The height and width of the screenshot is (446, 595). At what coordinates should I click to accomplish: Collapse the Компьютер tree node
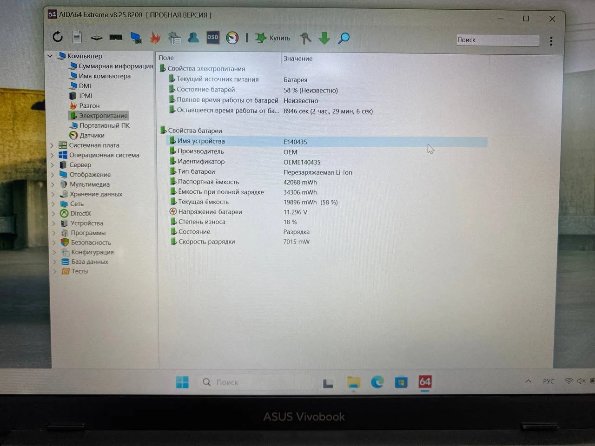click(50, 56)
